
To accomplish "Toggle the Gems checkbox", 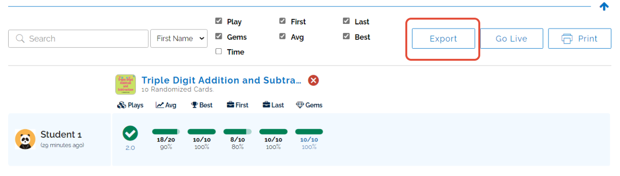I will click(x=219, y=36).
